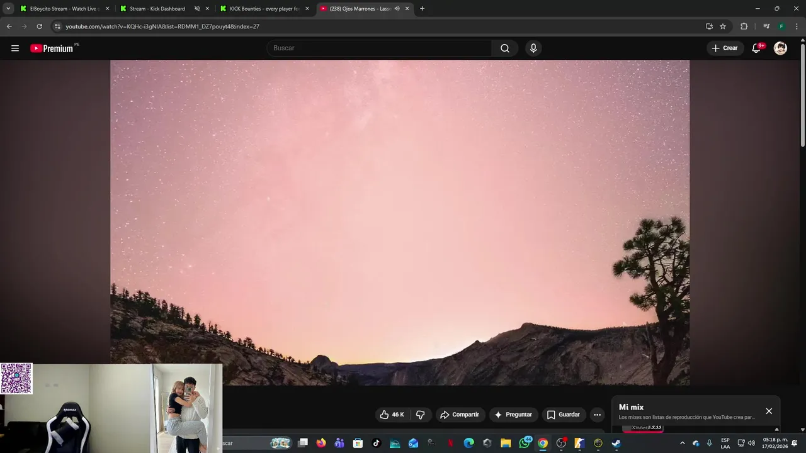Close the KICK Bounties tab

pos(307,9)
